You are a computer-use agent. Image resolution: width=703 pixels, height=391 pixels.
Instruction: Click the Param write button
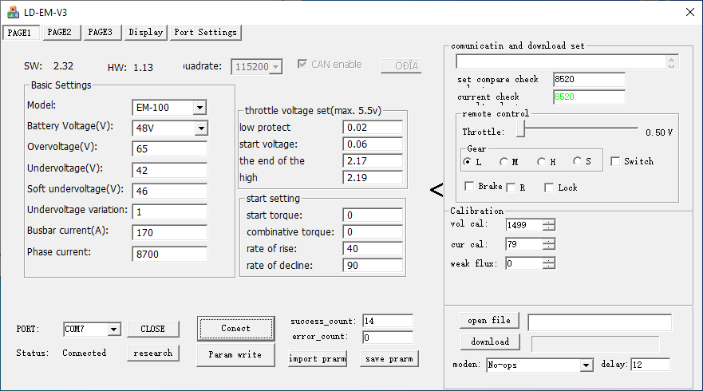235,354
